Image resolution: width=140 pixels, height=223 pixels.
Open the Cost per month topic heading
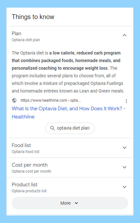click(x=29, y=165)
